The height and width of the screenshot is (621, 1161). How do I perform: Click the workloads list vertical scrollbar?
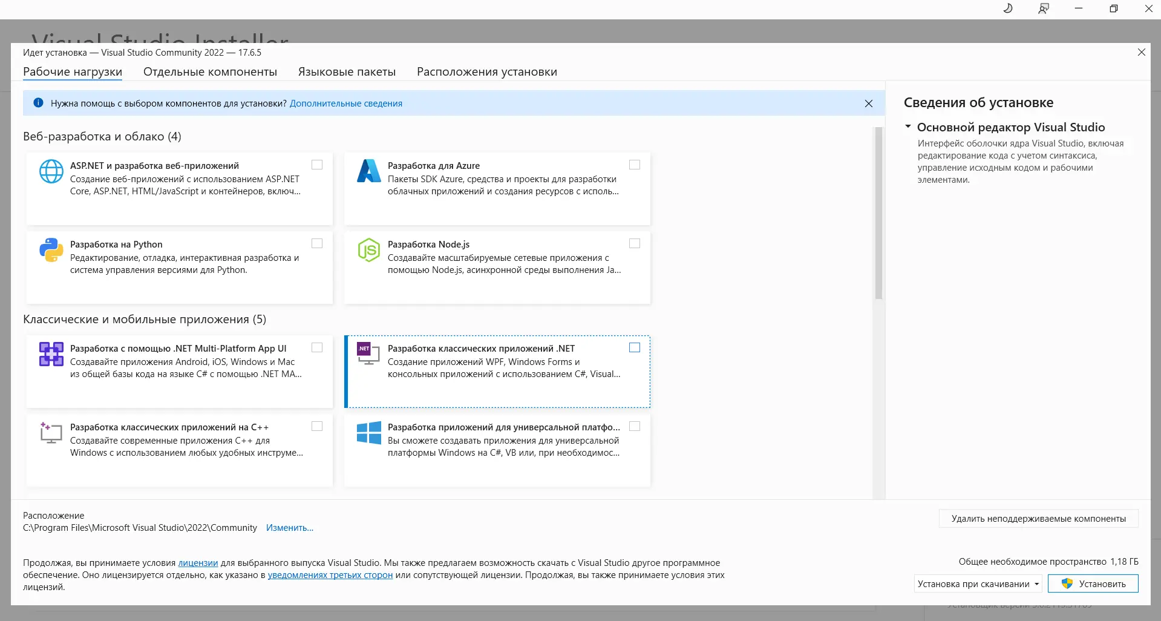pos(878,213)
